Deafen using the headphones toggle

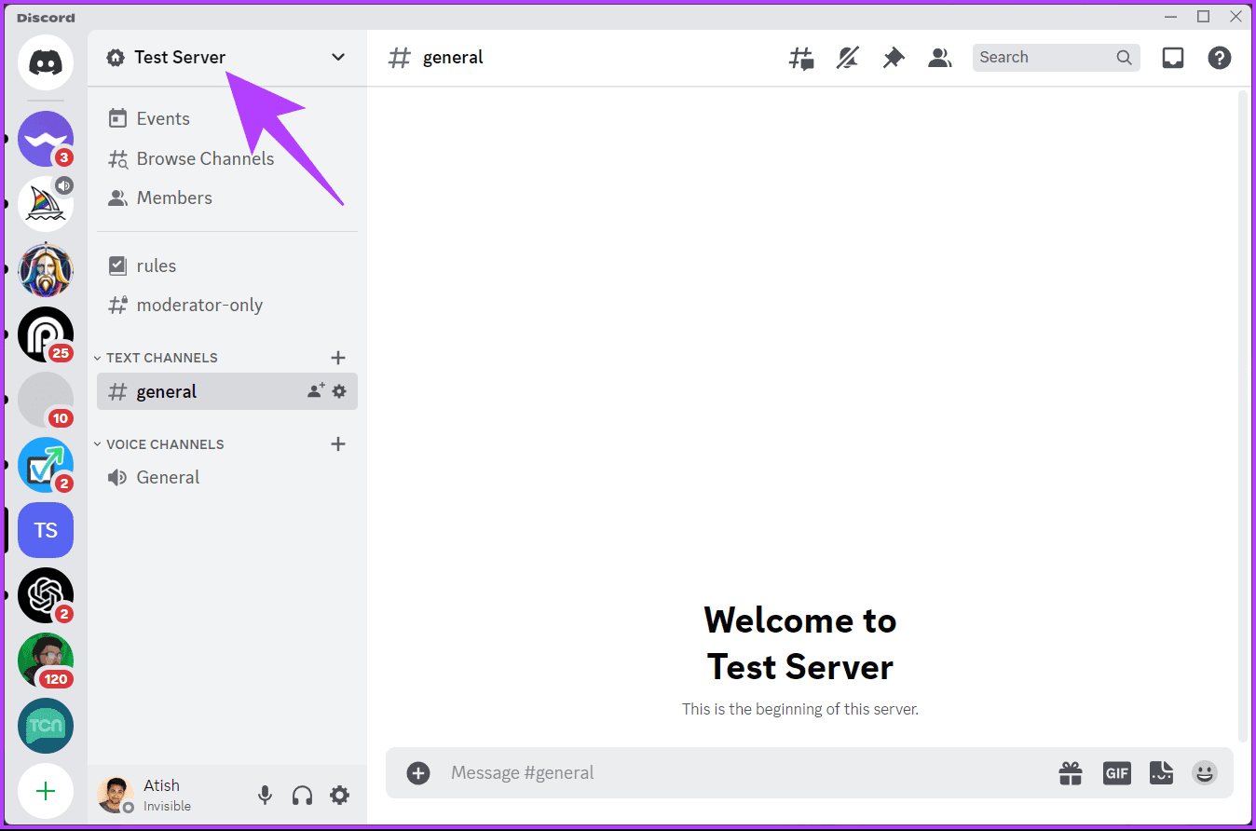pyautogui.click(x=302, y=795)
